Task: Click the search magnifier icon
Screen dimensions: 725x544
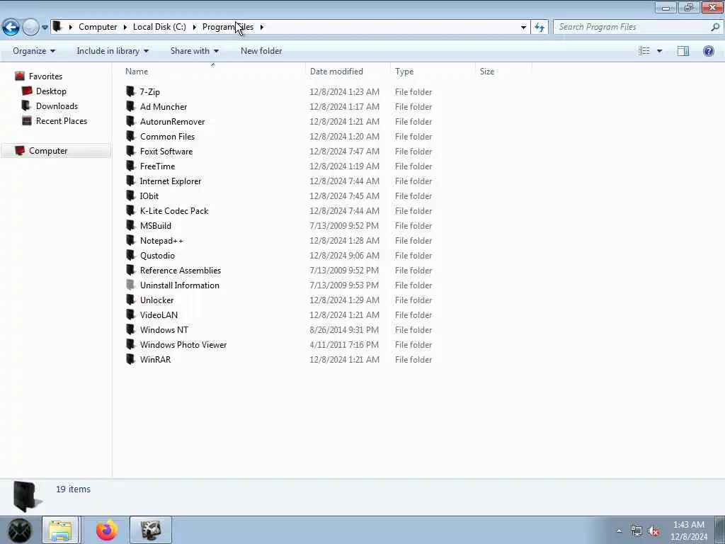Action: click(x=715, y=27)
